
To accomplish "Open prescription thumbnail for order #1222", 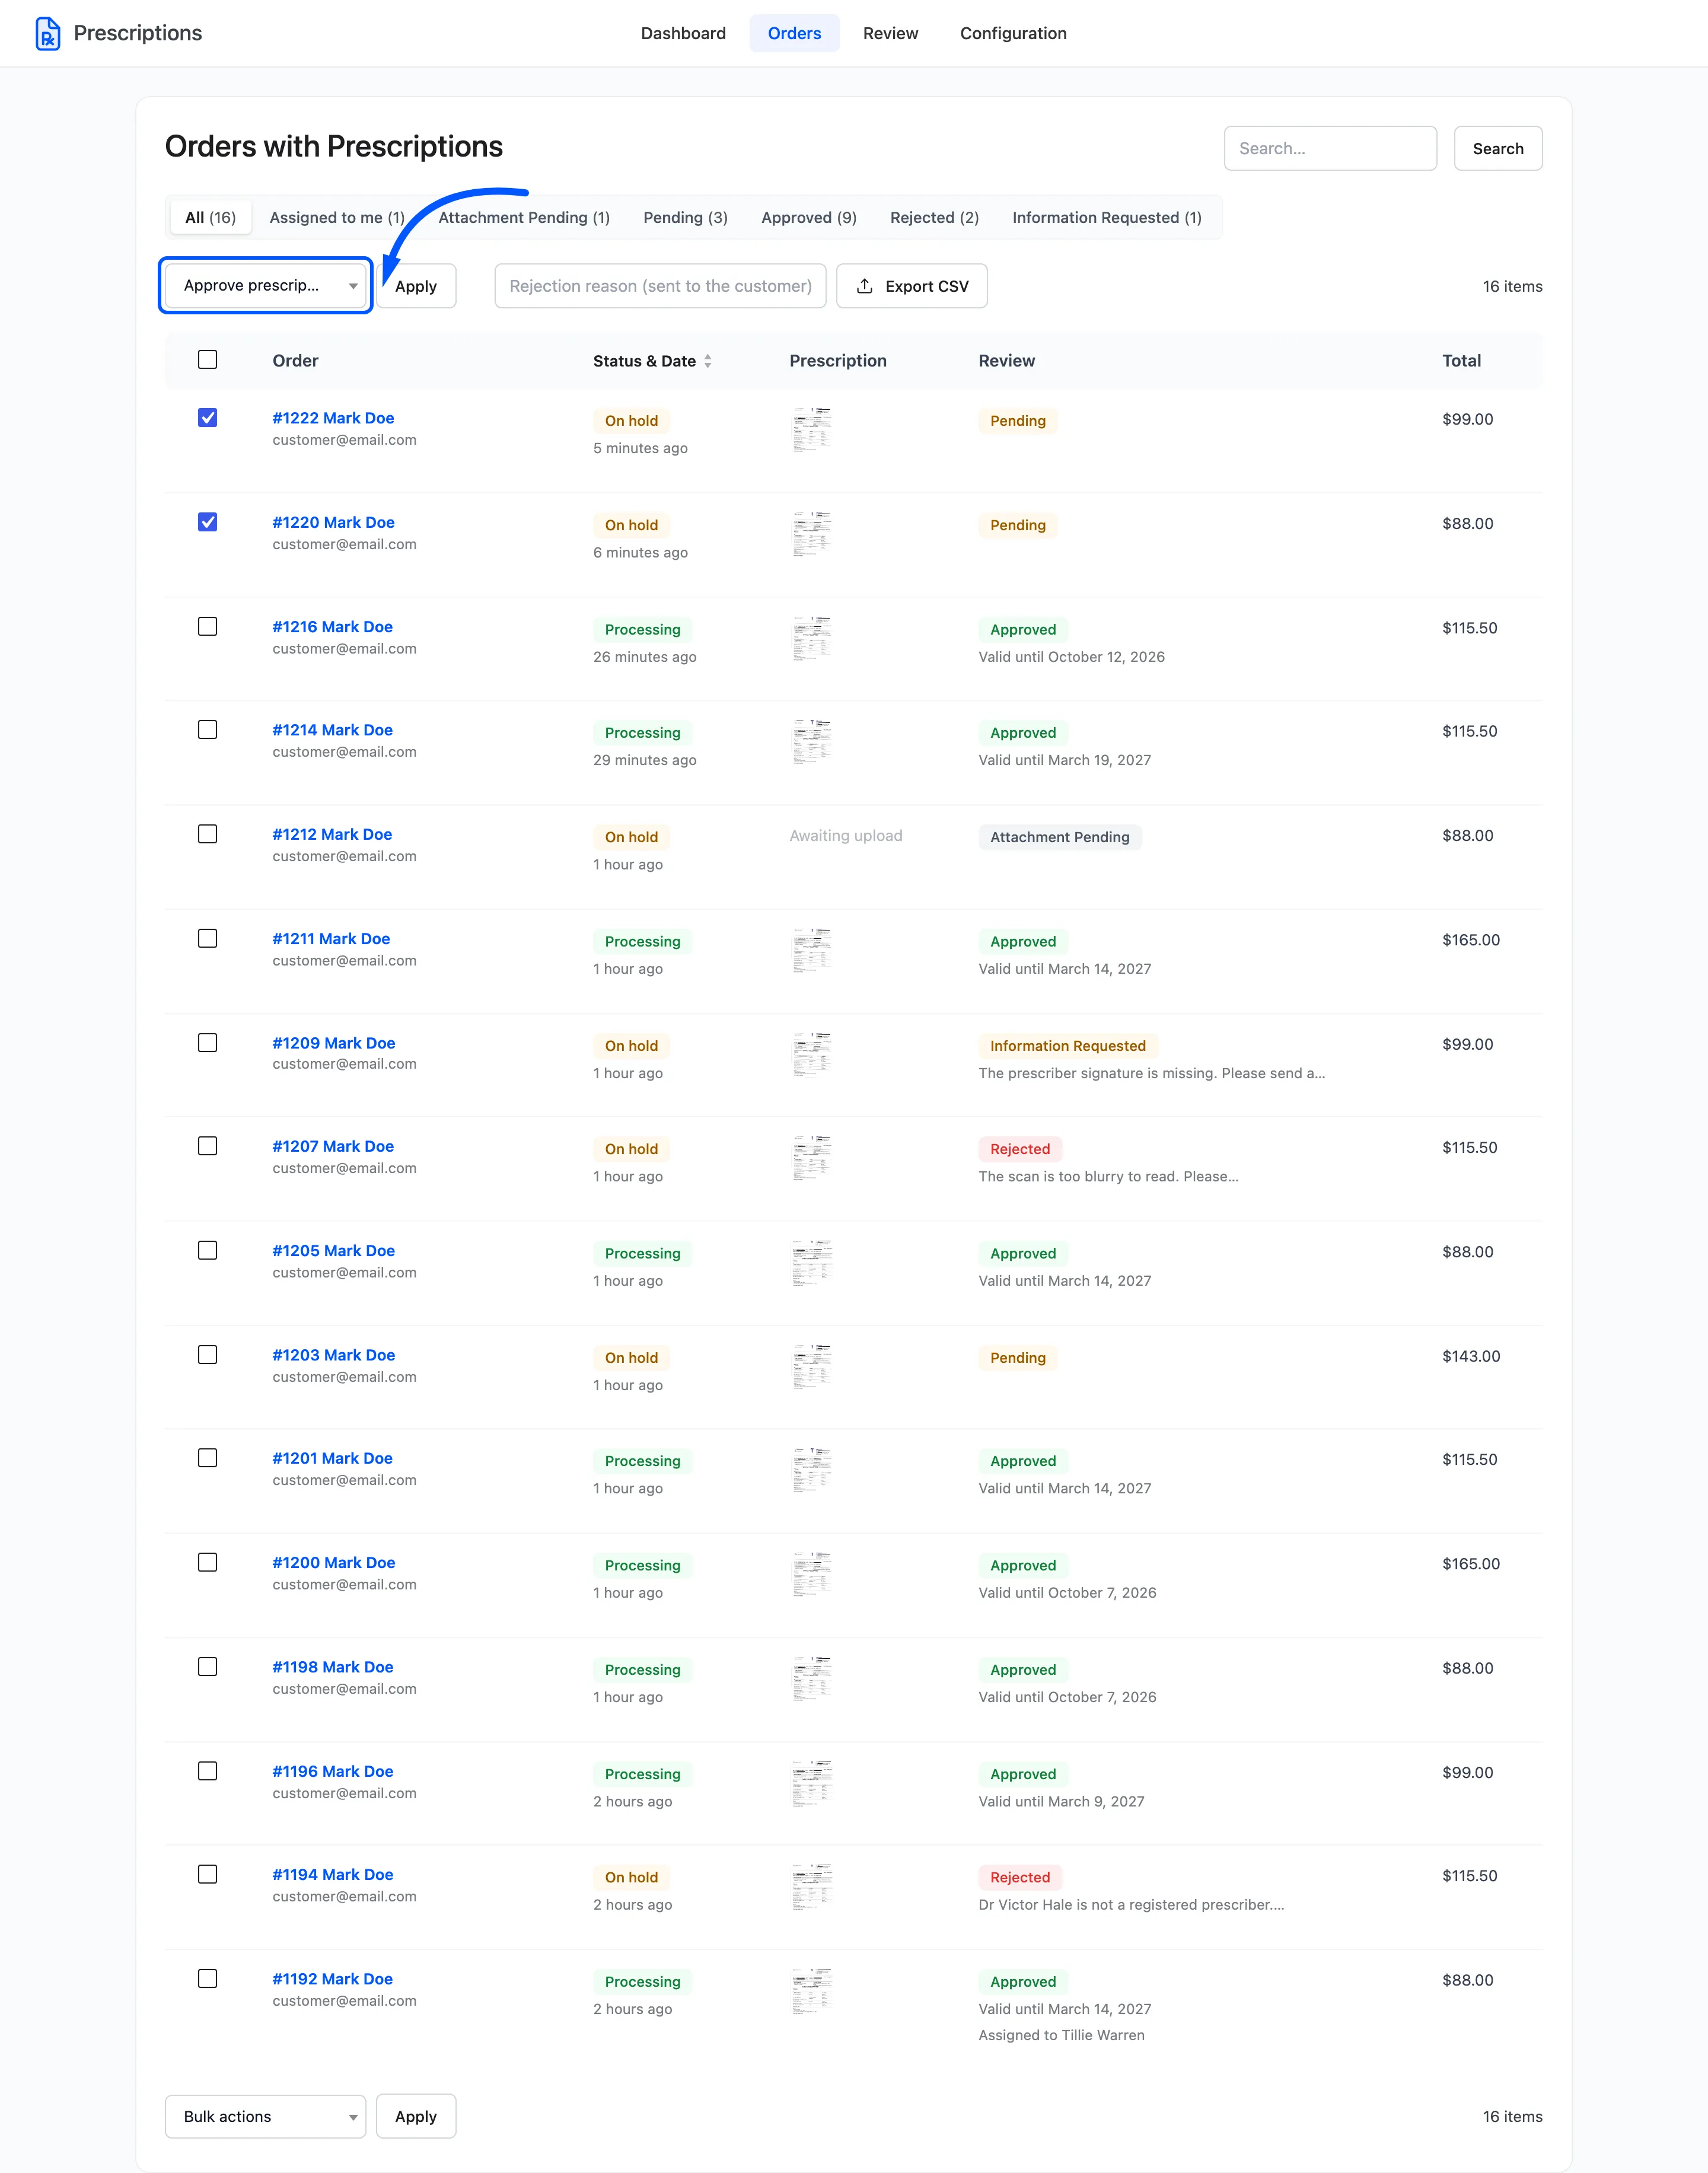I will [812, 429].
